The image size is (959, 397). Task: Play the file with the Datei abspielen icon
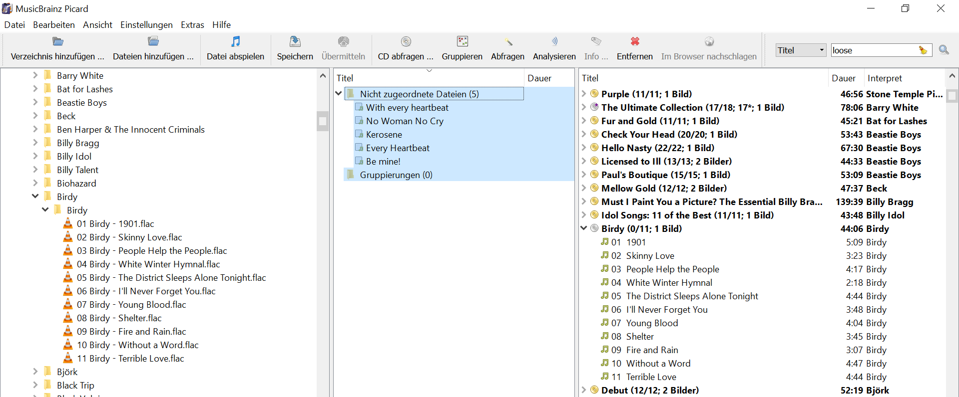tap(236, 41)
